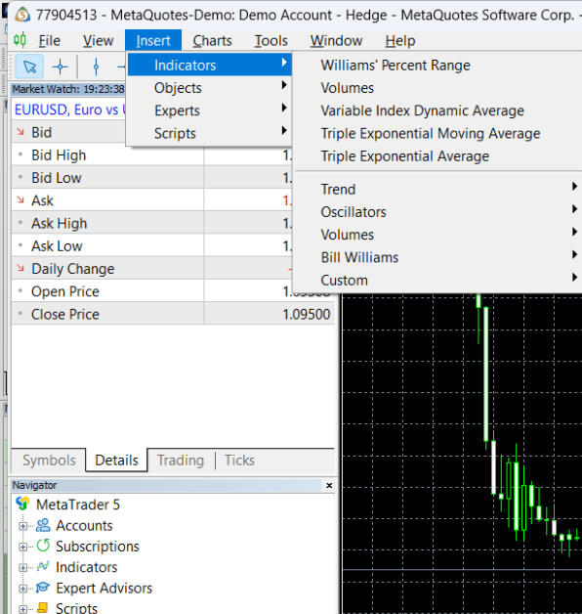Click the EURUSD, Euro vs symbol header
The width and height of the screenshot is (582, 614).
coord(69,110)
